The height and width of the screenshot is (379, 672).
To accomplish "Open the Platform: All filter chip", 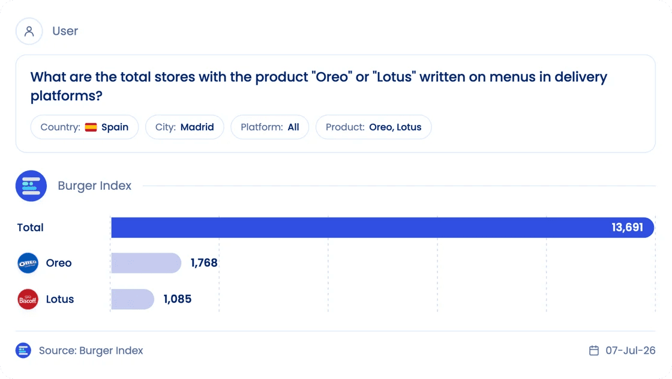I will pyautogui.click(x=269, y=127).
